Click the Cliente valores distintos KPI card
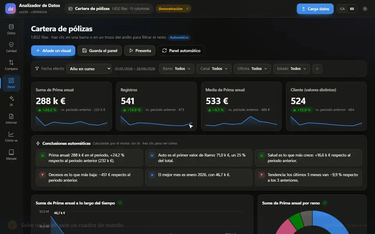Screen dimensions: 375x234 coord(326,106)
